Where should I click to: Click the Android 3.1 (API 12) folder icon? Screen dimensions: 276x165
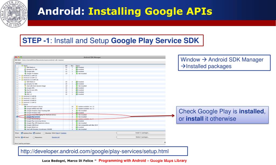22,76
